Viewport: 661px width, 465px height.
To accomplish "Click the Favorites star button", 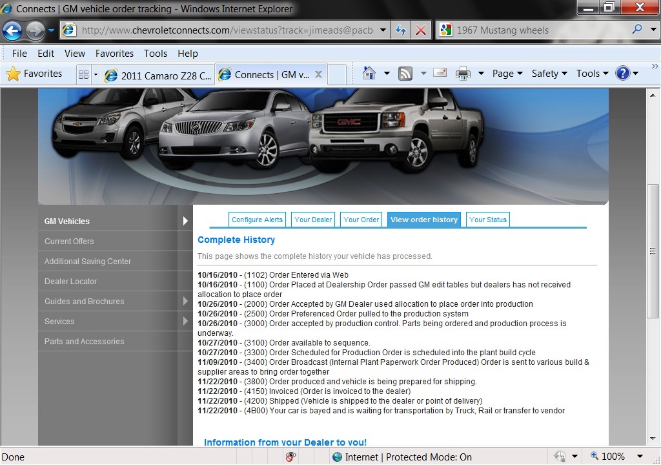I will click(35, 74).
